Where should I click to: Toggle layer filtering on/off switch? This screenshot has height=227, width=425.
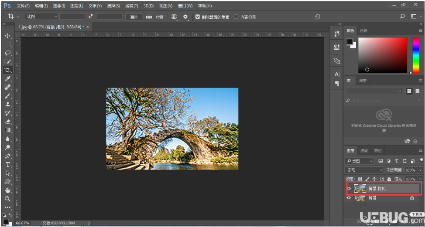pyautogui.click(x=421, y=161)
